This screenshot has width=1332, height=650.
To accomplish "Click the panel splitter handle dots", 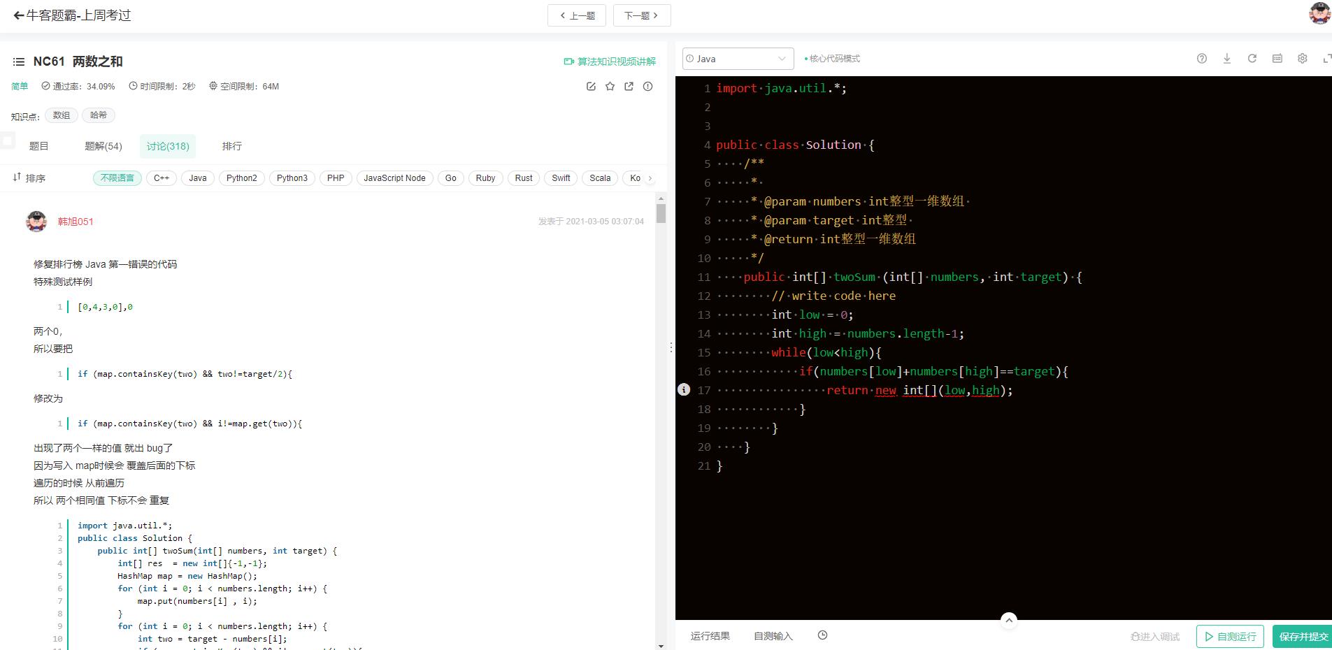I will tap(671, 347).
